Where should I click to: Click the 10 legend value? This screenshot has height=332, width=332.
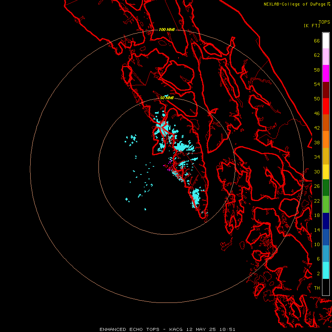point(317,244)
